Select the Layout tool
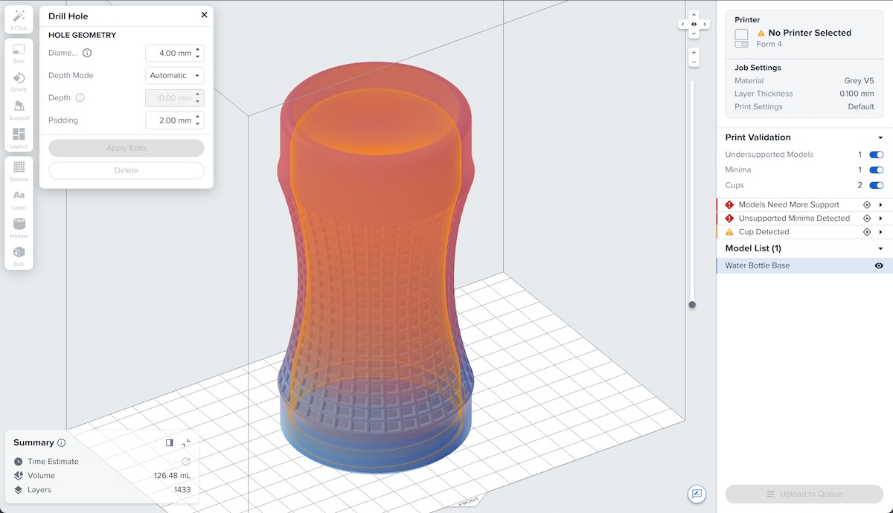 pos(19,139)
